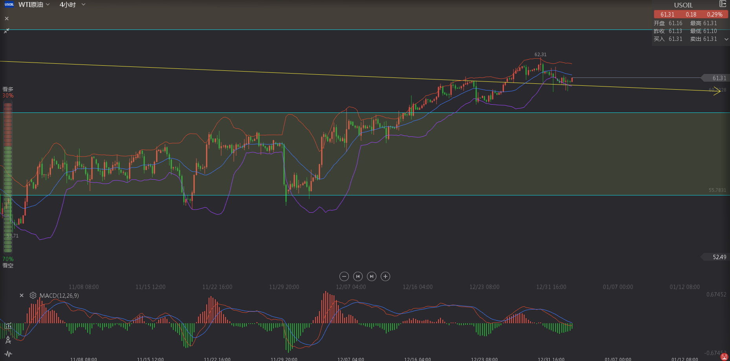Zoom out chart with minus button

pyautogui.click(x=344, y=276)
